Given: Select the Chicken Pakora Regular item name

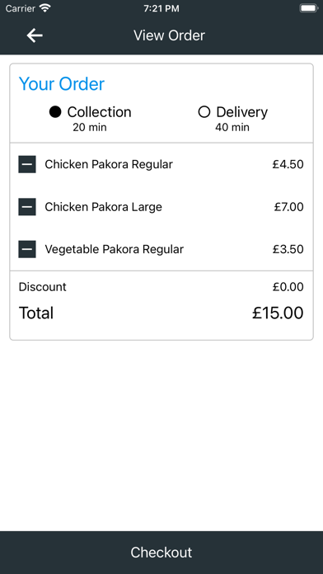Looking at the screenshot, I should 109,164.
